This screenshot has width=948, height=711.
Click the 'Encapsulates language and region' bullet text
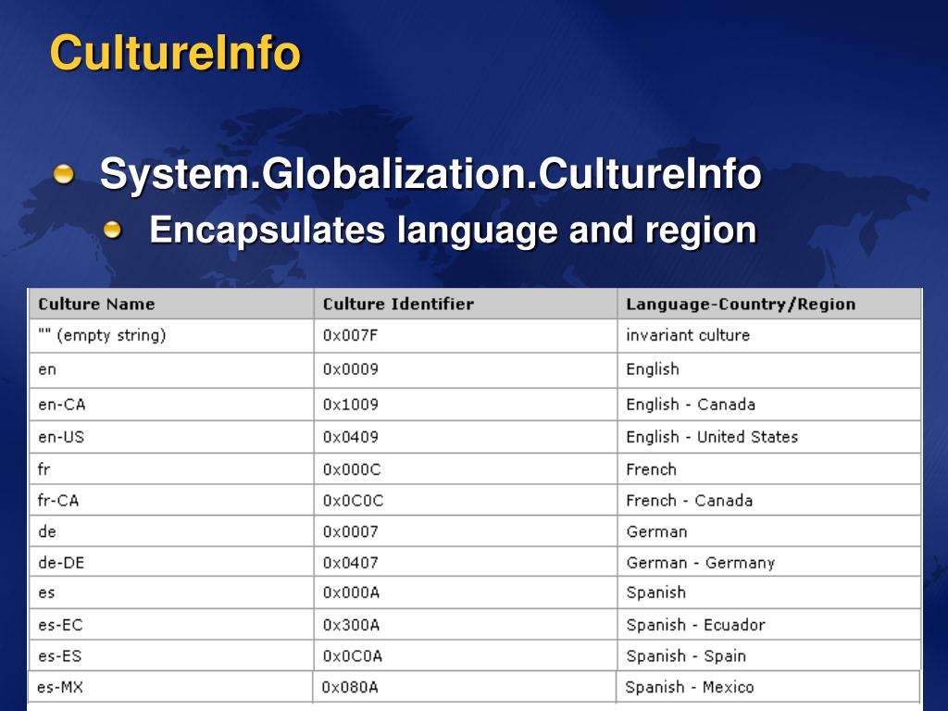tap(453, 231)
